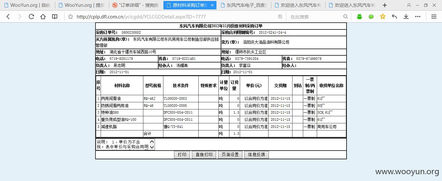This screenshot has width=442, height=181.
Task: Select technical condition 豫Q/YS-841
Action: coord(173,127)
